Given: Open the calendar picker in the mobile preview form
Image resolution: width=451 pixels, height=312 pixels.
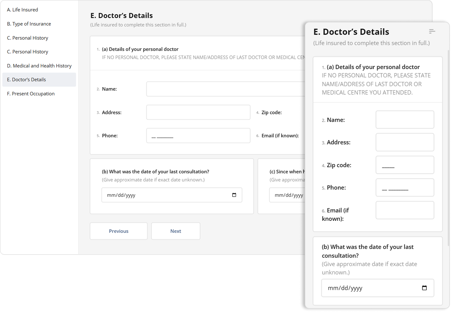Looking at the screenshot, I should click(425, 288).
